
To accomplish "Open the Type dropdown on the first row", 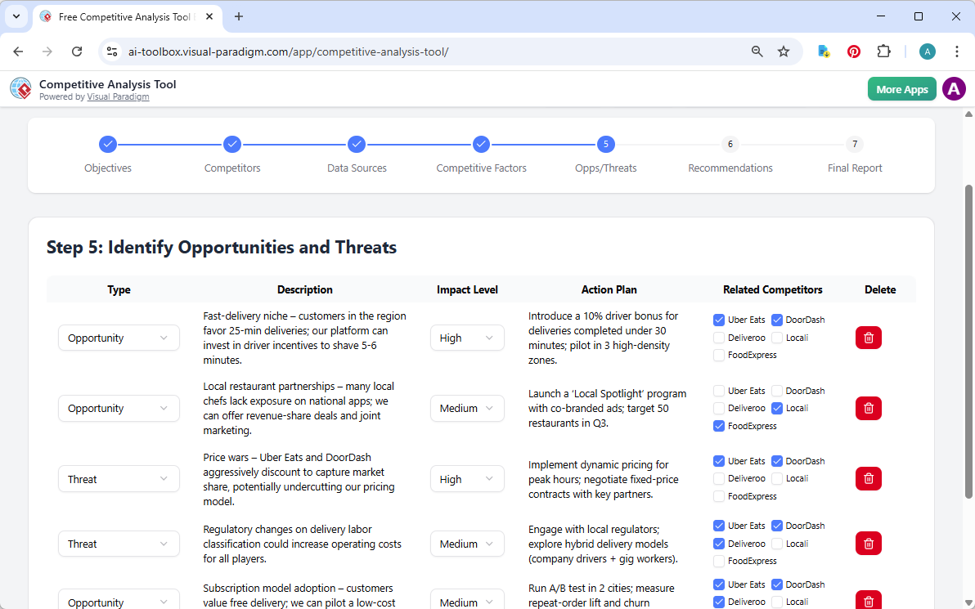I will point(119,337).
